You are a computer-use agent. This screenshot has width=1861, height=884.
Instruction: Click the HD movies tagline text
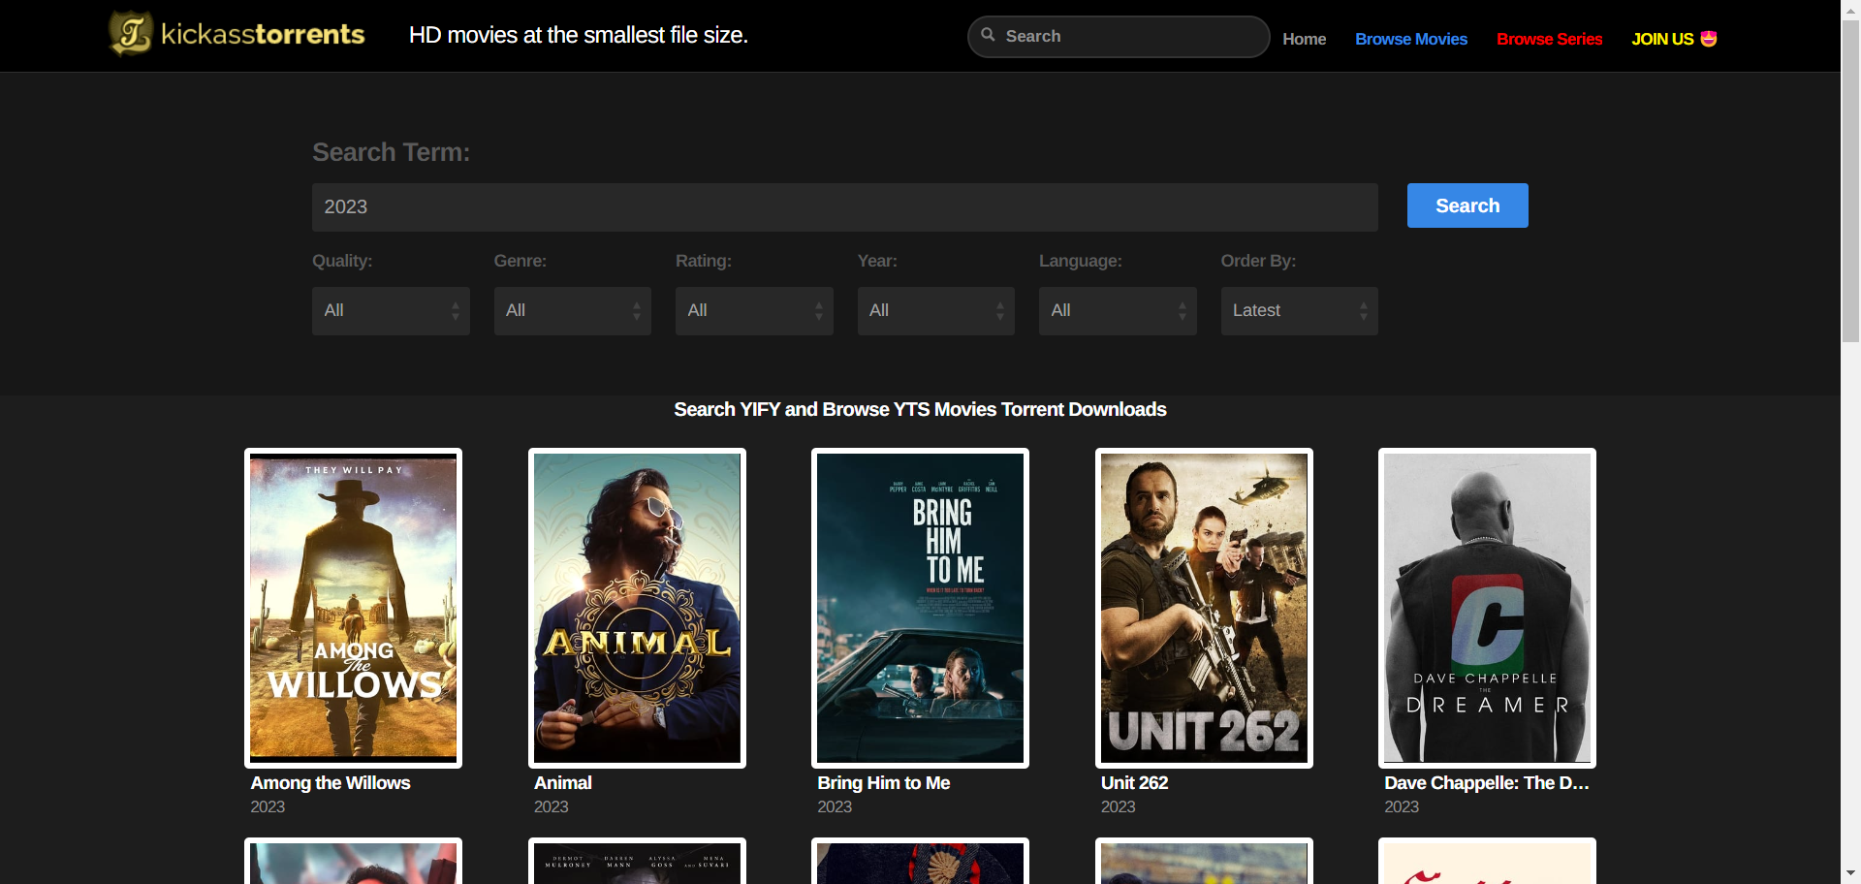[x=579, y=35]
